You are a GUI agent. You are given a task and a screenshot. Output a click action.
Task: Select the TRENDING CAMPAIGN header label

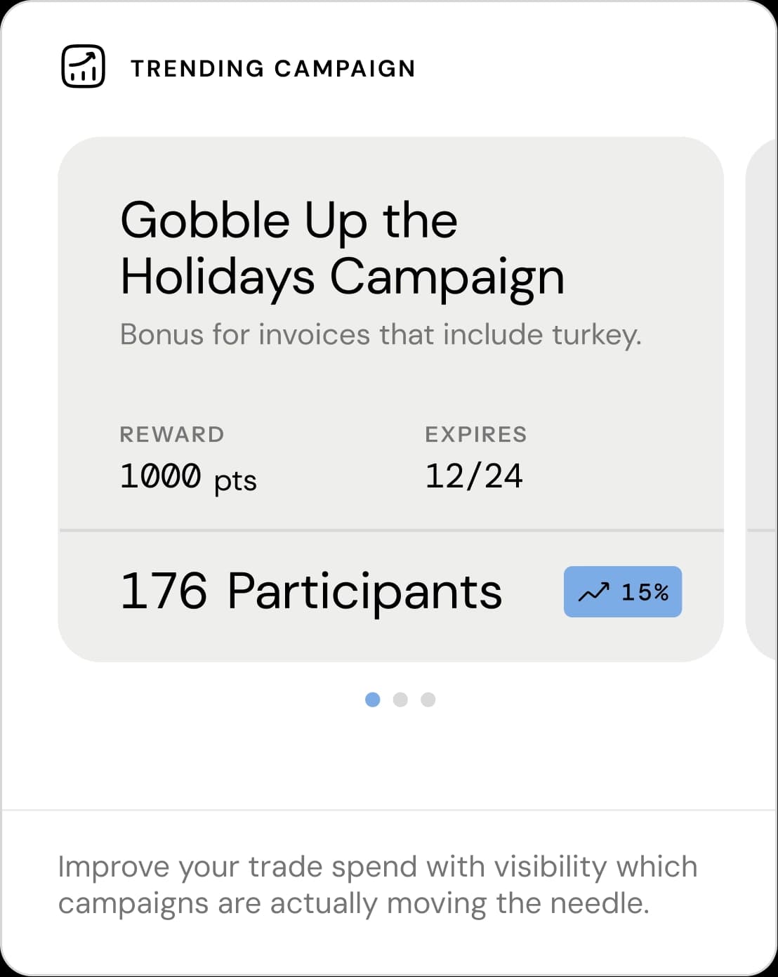[272, 68]
